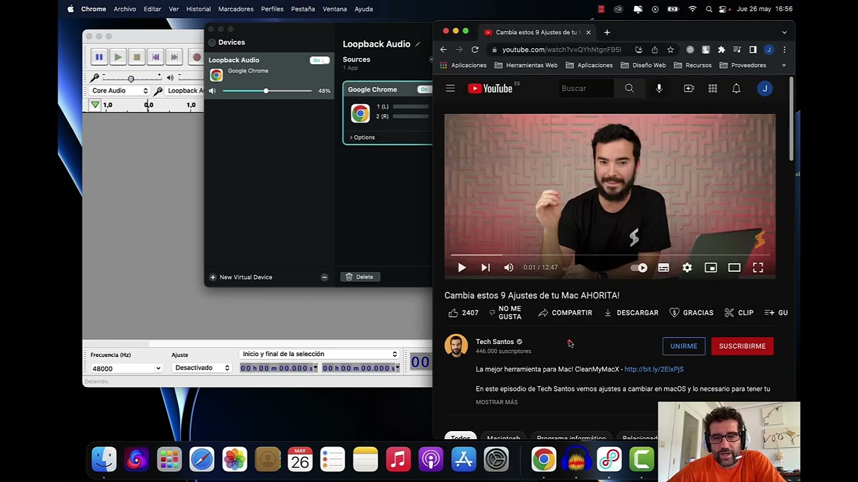The image size is (858, 482).
Task: Open the YouTube hamburger guide menu
Action: coord(450,88)
